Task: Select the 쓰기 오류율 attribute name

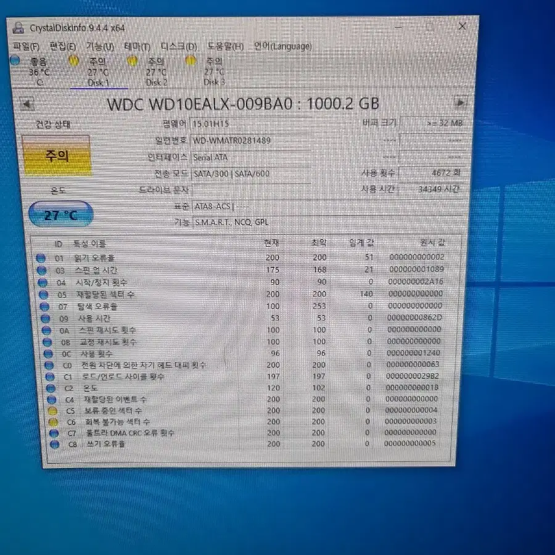Action: pyautogui.click(x=106, y=444)
